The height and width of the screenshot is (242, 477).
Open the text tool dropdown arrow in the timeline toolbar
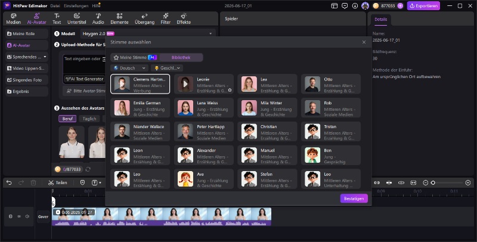100,183
